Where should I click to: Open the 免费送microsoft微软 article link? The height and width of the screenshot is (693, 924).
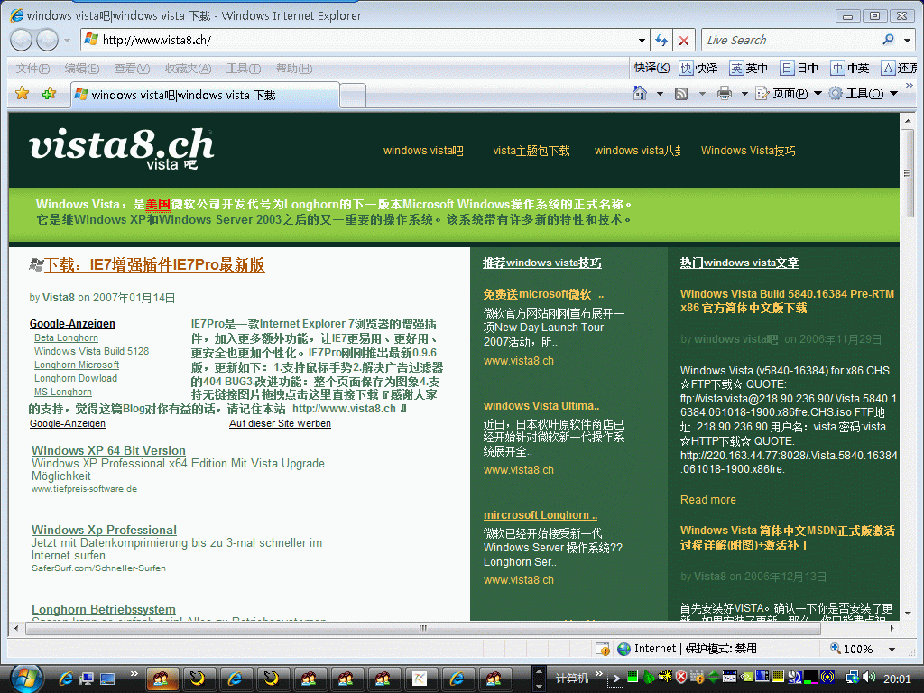tap(543, 294)
